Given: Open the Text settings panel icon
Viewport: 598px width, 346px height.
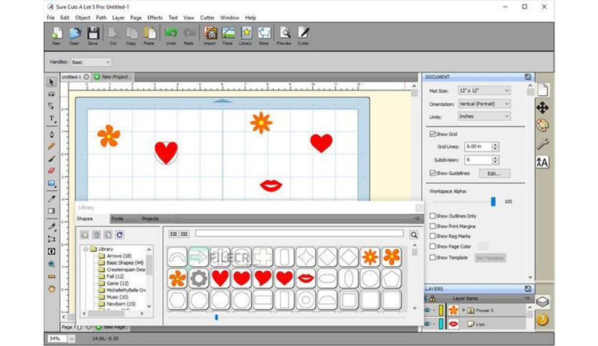Looking at the screenshot, I should point(542,162).
